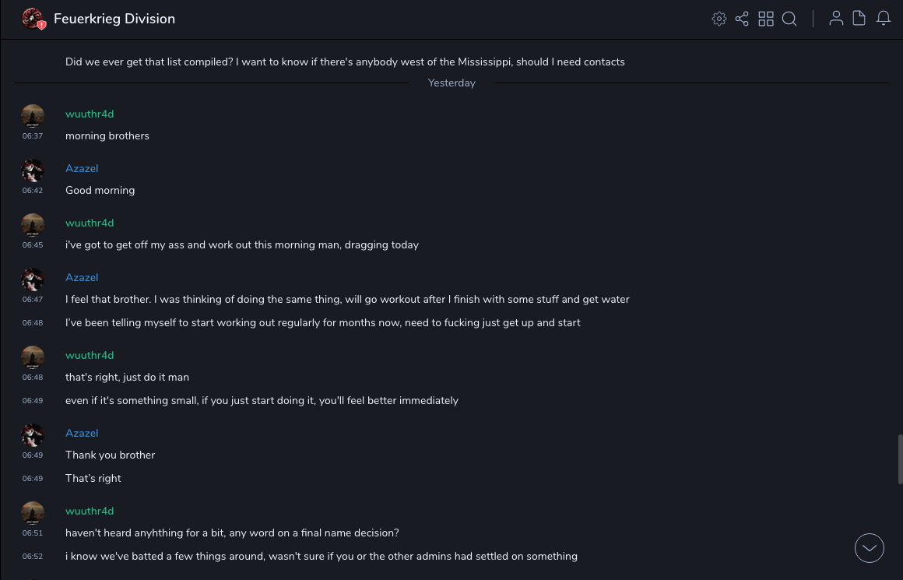Click the chat scrollbar thumb
903x580 pixels.
[x=900, y=459]
